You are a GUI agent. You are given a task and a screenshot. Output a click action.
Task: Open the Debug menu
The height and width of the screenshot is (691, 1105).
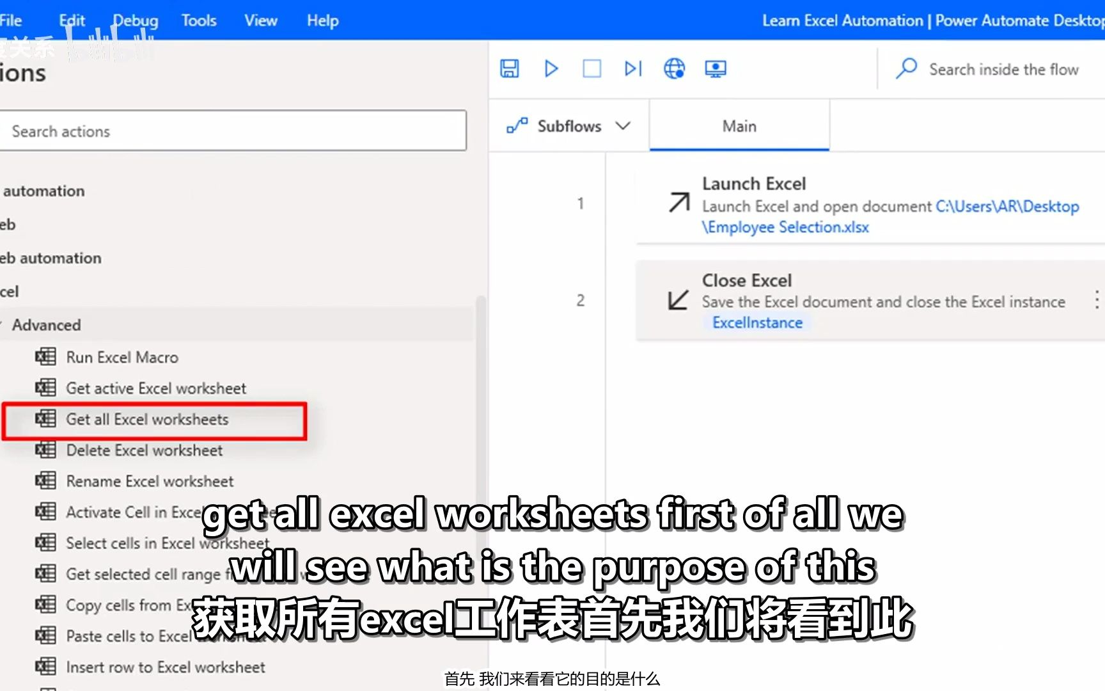pos(135,20)
